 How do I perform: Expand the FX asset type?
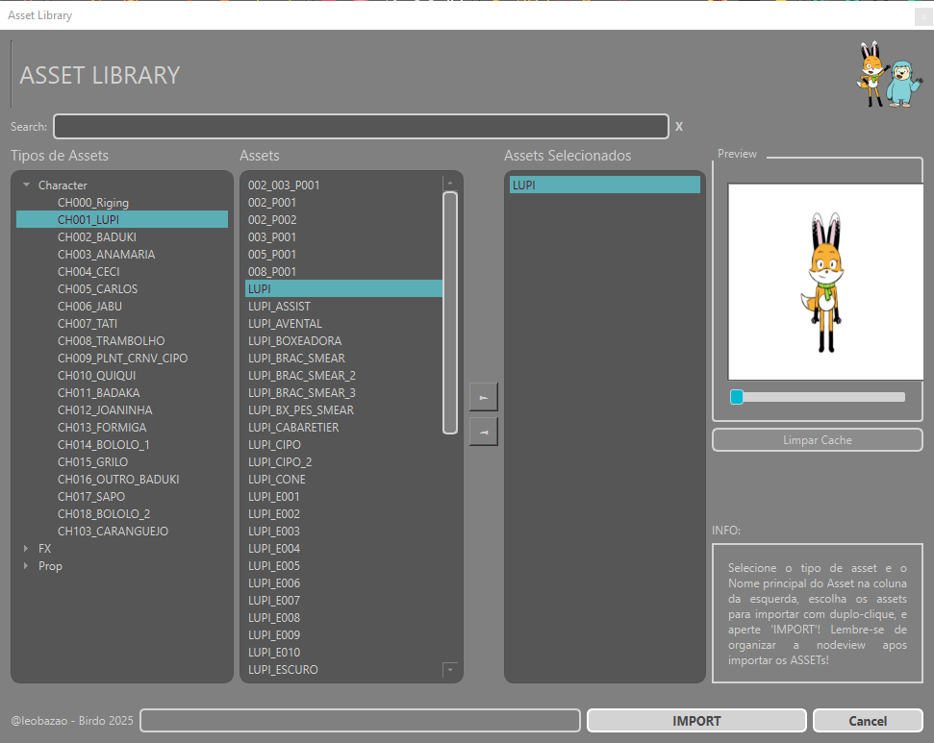click(x=27, y=549)
